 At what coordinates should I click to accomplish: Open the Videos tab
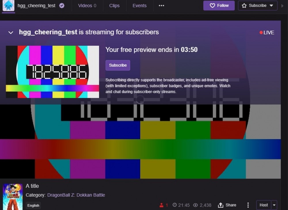pos(87,6)
